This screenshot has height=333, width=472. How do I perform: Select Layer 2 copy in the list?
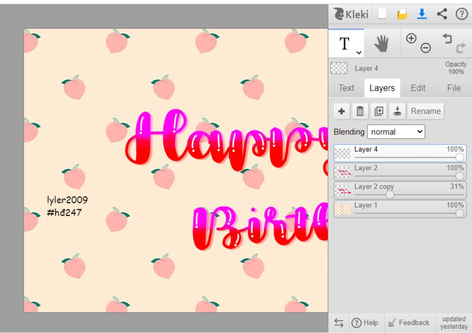(x=400, y=190)
